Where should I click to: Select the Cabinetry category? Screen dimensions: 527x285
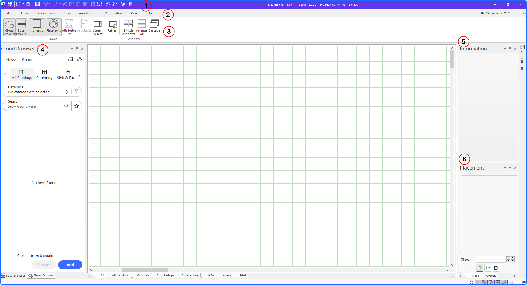coord(44,75)
